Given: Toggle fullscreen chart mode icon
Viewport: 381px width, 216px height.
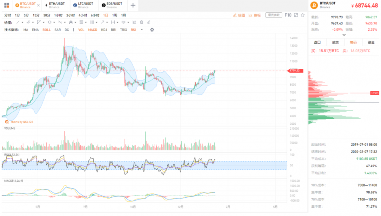Looking at the screenshot, I should tap(296, 15).
